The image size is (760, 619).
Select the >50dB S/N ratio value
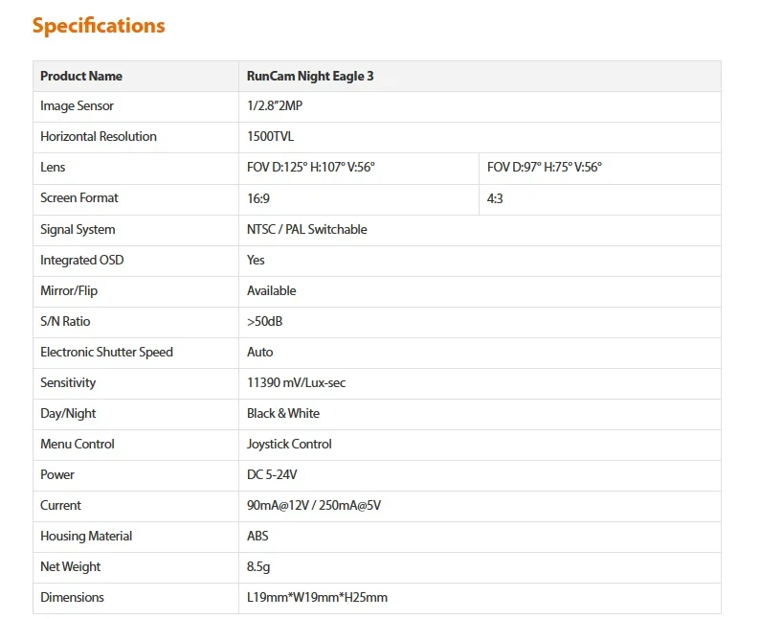(264, 321)
